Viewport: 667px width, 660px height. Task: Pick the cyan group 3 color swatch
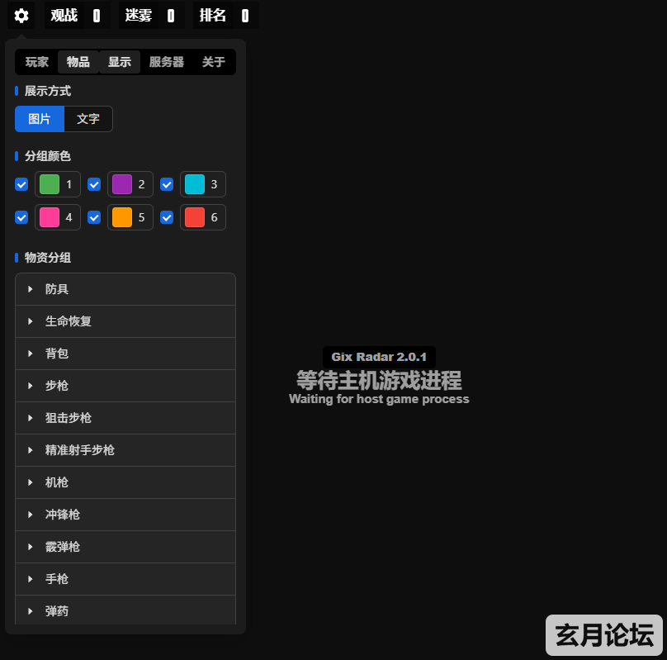[x=195, y=184]
